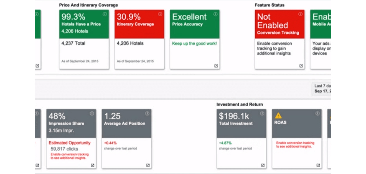Open info icon on Price Accuracy card

pos(215,14)
